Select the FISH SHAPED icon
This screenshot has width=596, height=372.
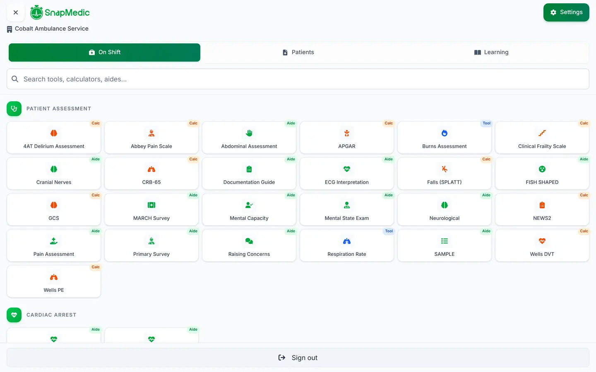(542, 169)
